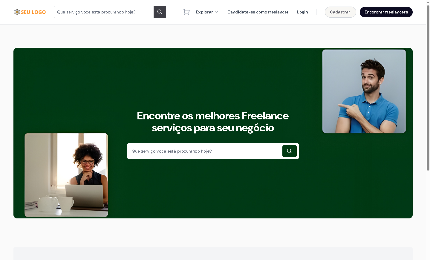
Task: Click the photo of woman with laptop
Action: 66,175
